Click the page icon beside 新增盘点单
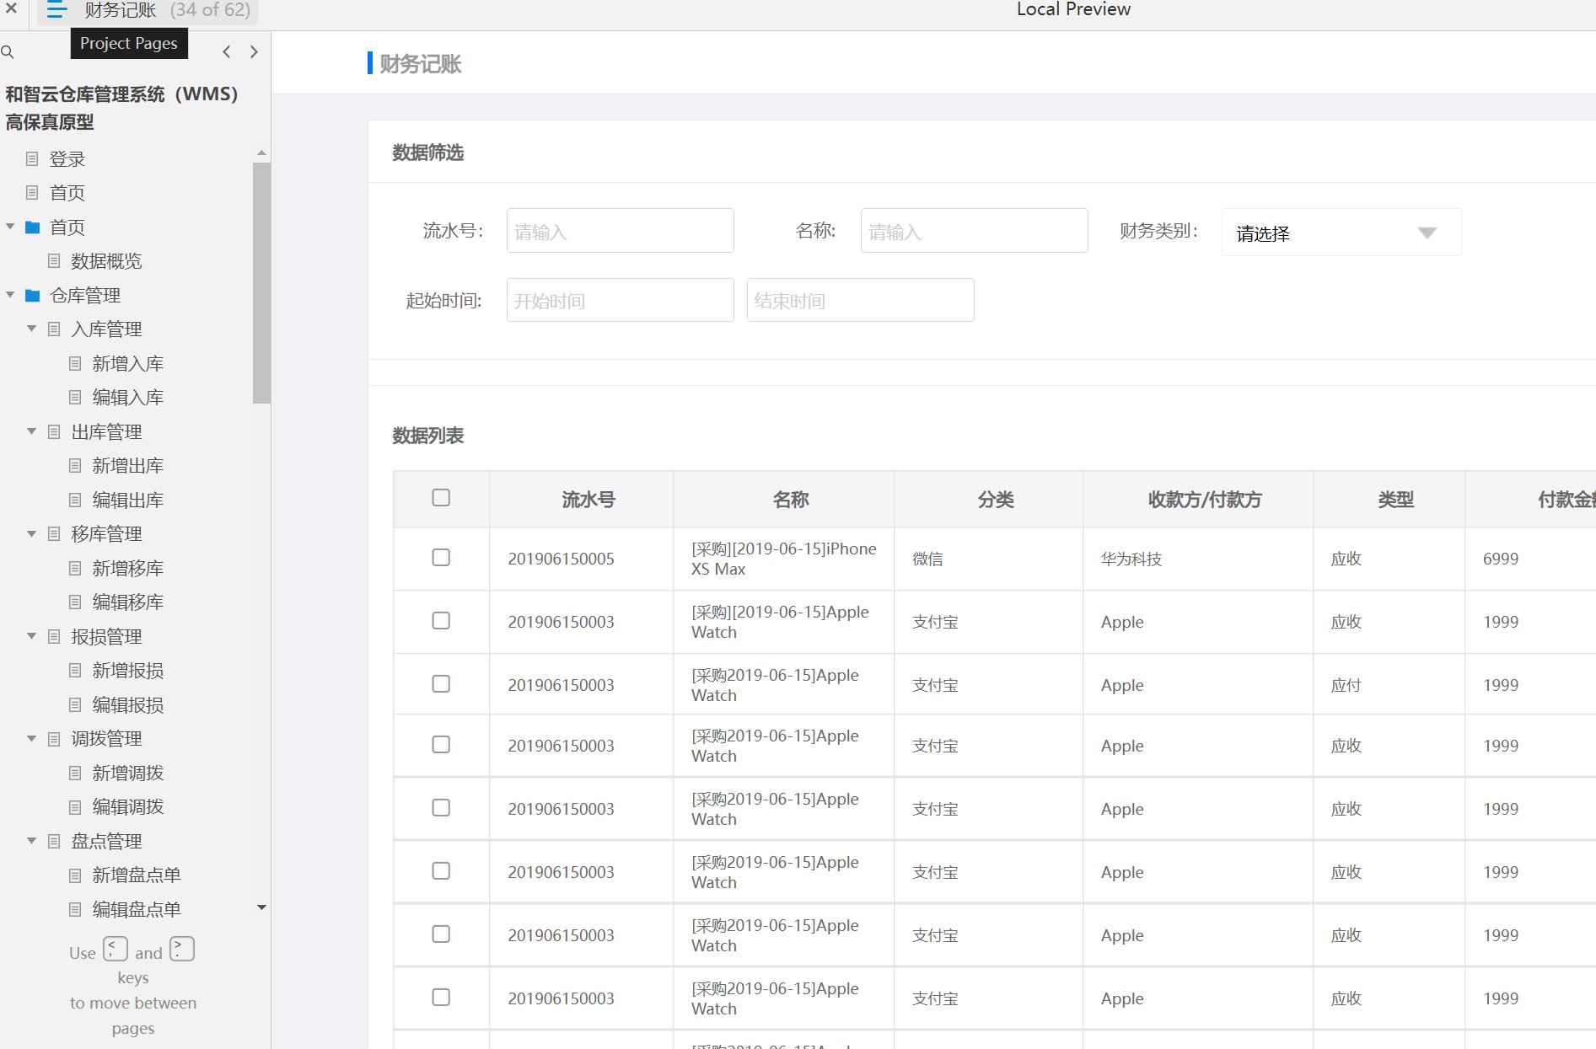 click(75, 875)
